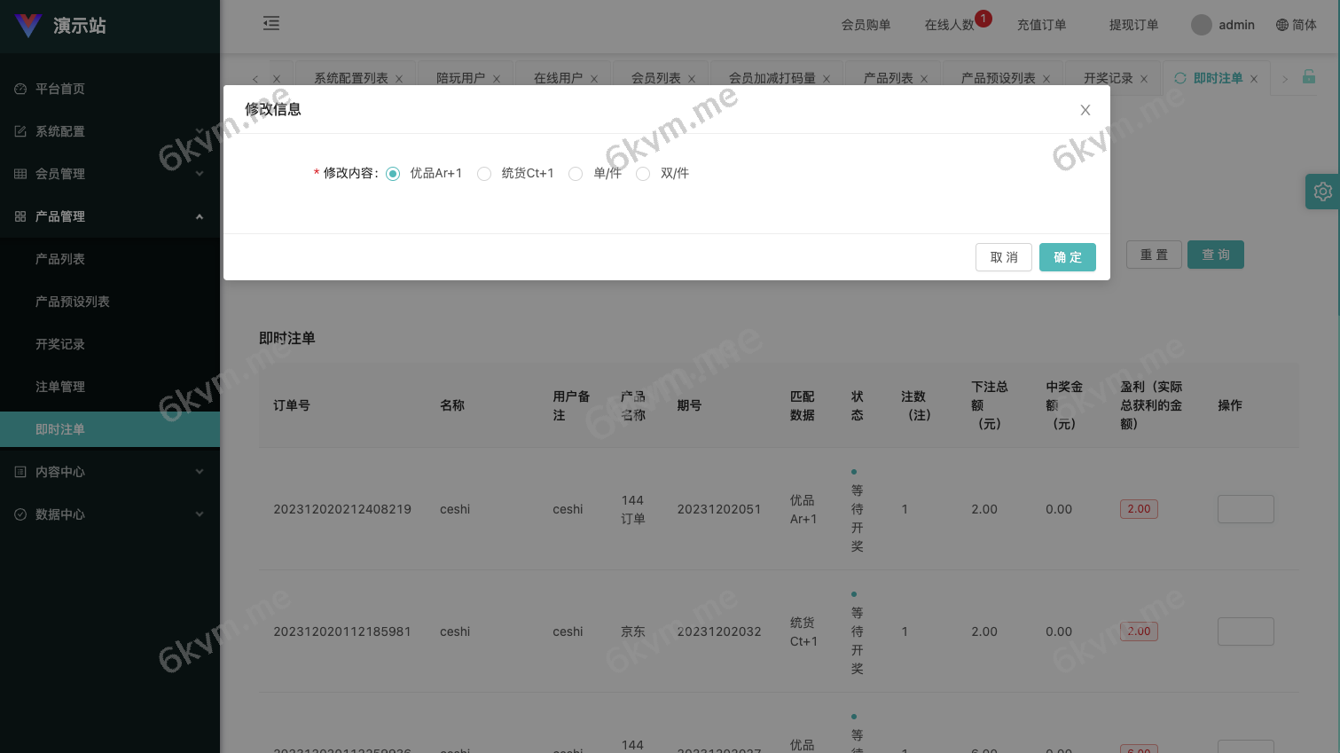Viewport: 1340px width, 753px height.
Task: Click the refresh icon on 即时注单 tab
Action: [x=1180, y=78]
